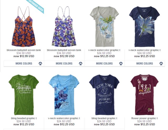This screenshot has width=168, height=130.
Task: Click the flower power graphic t link
Action: click(x=144, y=118)
